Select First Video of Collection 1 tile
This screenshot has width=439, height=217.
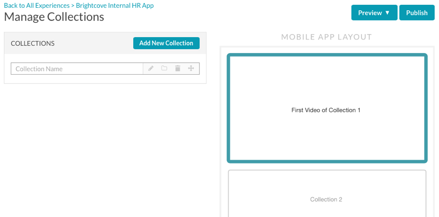pyautogui.click(x=327, y=108)
